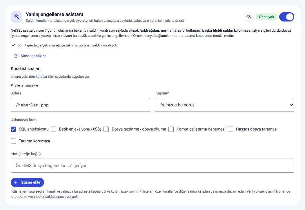The image size is (305, 210).
Task: Click the Kapsam dropdown chevron arrow
Action: (x=291, y=105)
